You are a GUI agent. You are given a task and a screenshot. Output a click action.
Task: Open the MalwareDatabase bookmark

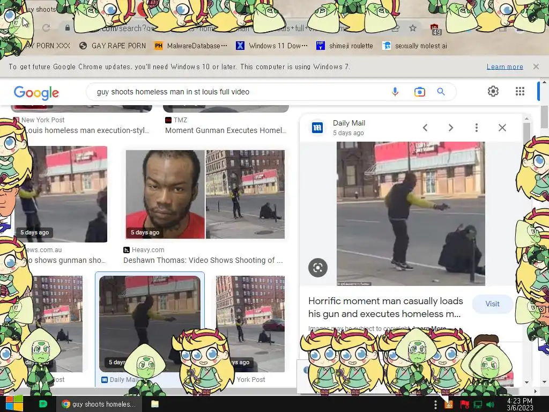click(191, 46)
